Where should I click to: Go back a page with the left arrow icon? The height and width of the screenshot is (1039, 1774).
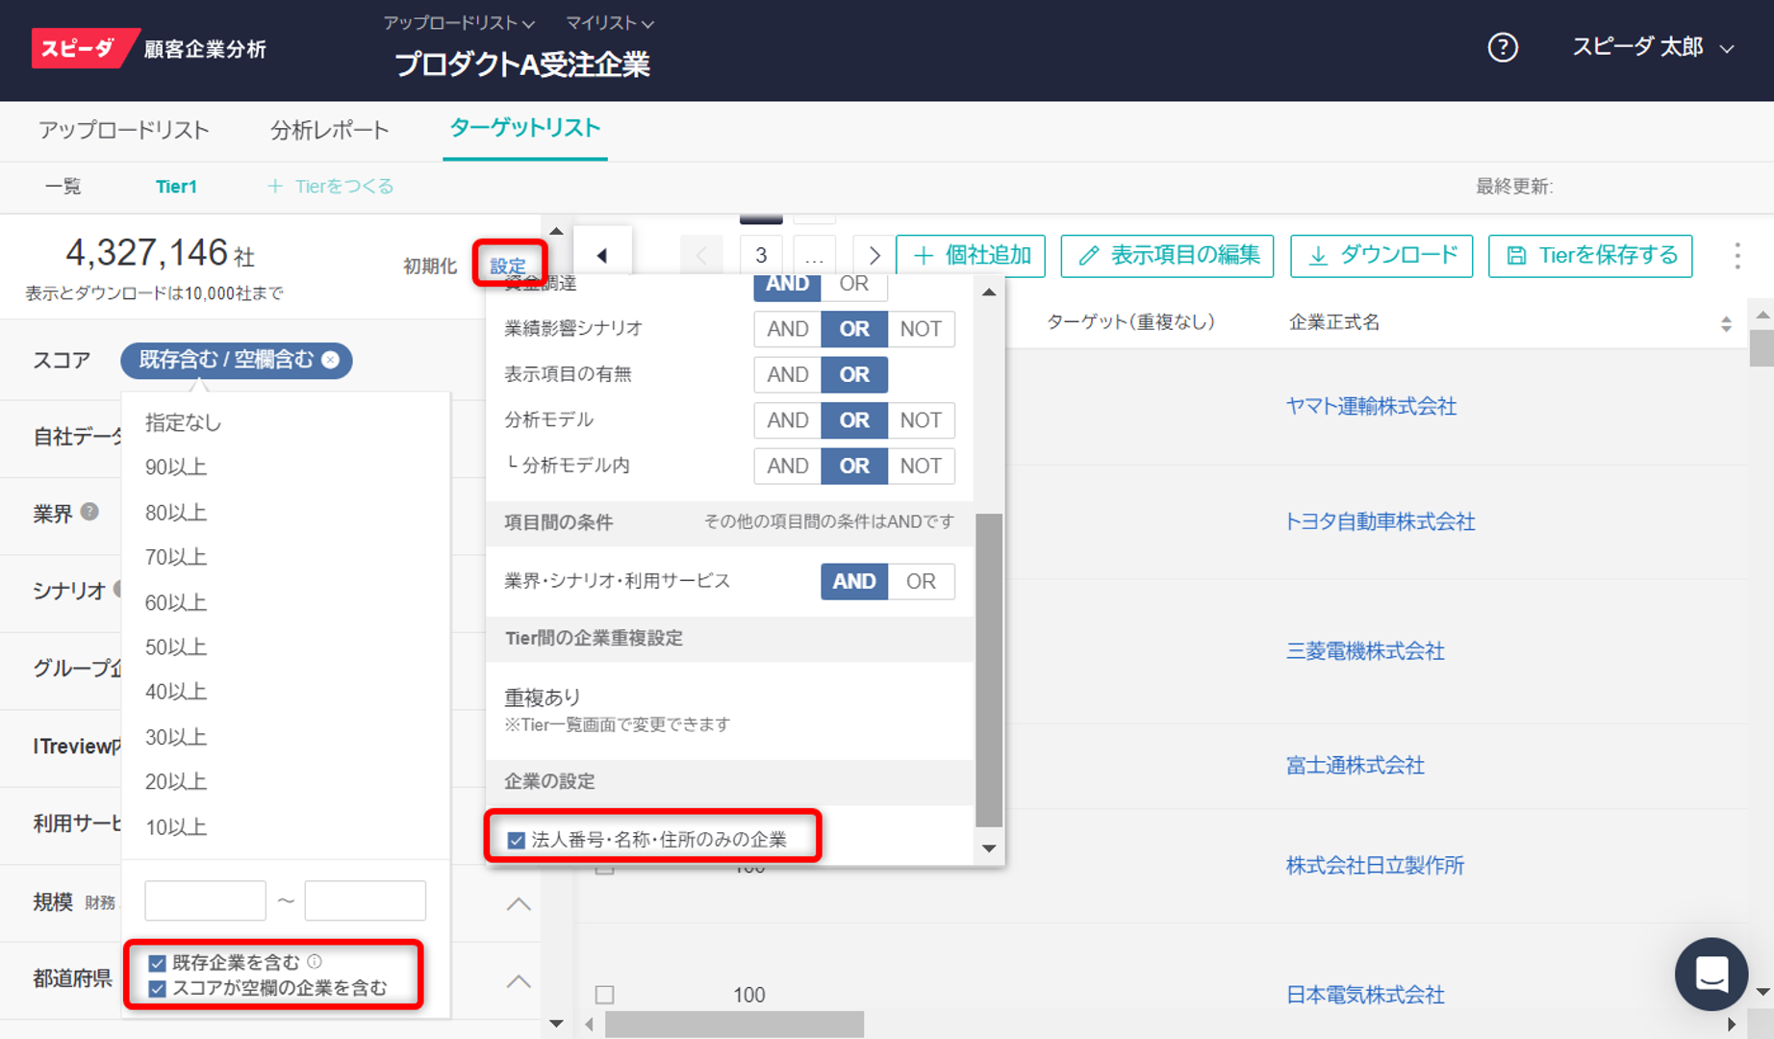[602, 255]
